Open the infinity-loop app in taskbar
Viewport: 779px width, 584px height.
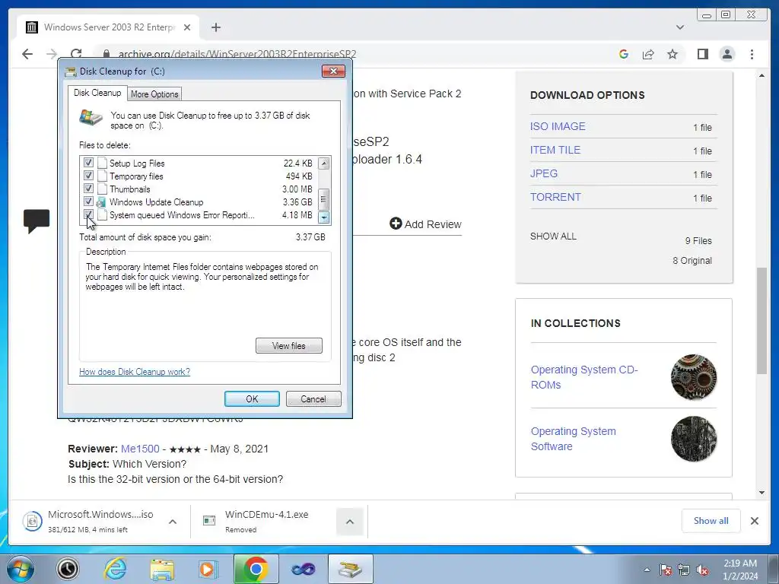(x=303, y=569)
